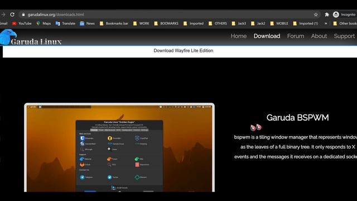Image resolution: width=357 pixels, height=201 pixels.
Task: Open the About menu item
Action: tap(319, 36)
